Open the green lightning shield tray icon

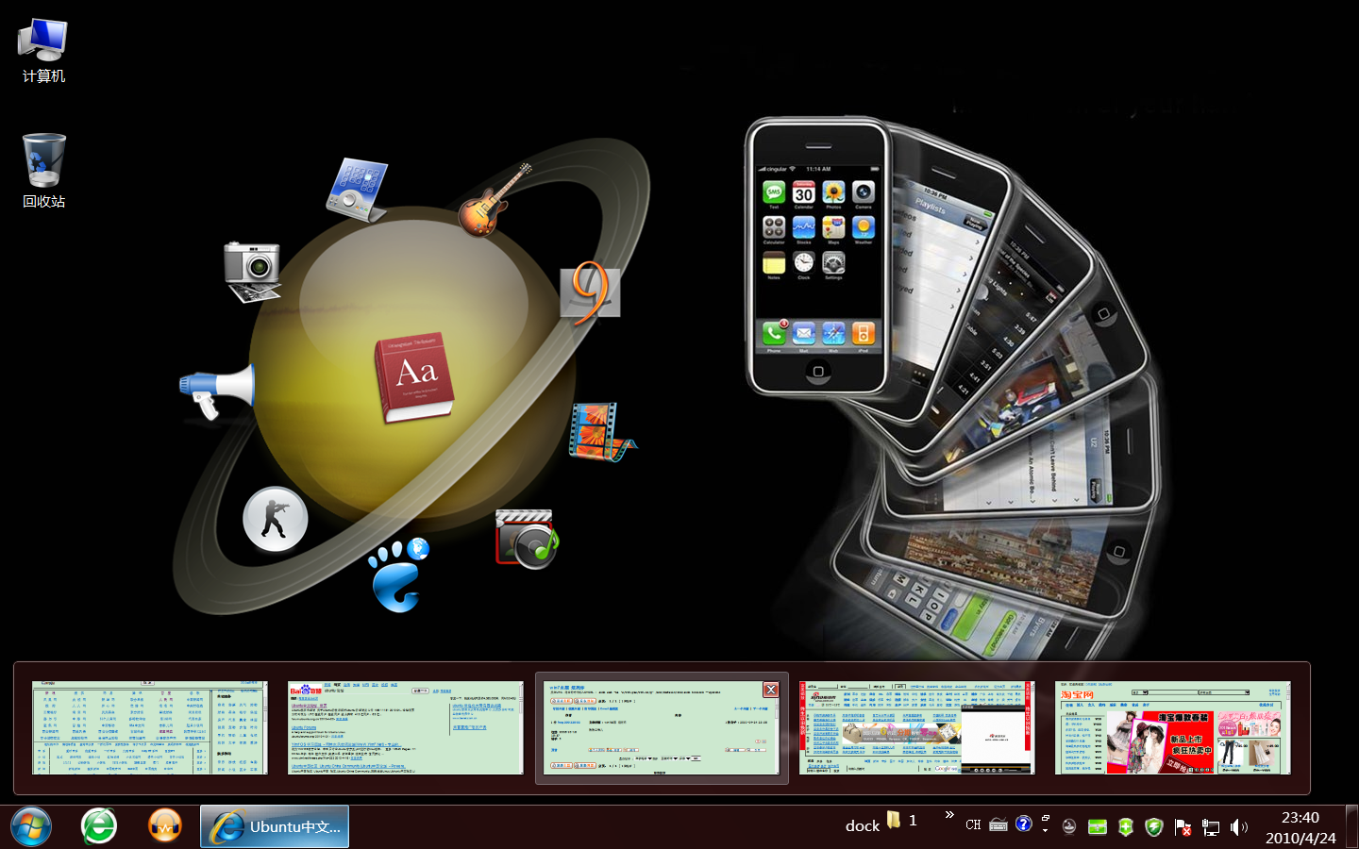[1154, 827]
